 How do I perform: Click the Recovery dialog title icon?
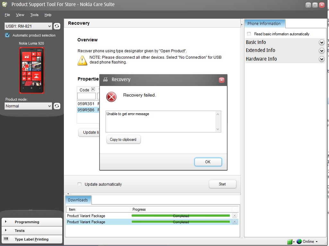tap(106, 79)
